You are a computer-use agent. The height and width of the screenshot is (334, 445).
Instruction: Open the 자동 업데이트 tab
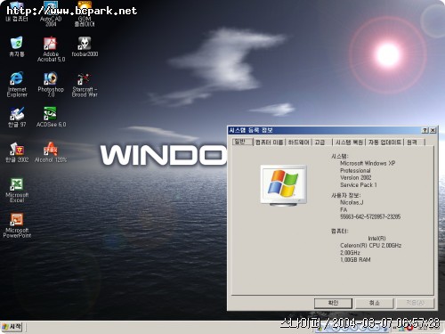coord(384,143)
